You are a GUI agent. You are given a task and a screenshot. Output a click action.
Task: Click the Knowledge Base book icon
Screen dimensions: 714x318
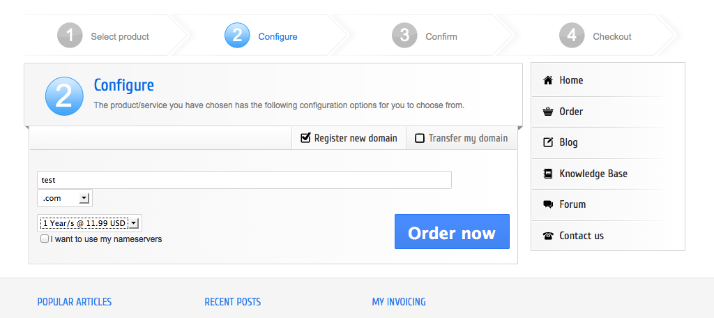(x=547, y=174)
